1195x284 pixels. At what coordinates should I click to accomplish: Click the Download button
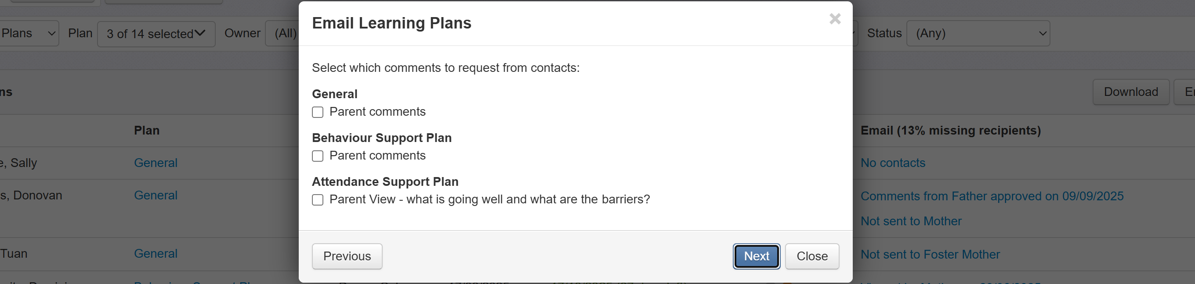[1130, 92]
